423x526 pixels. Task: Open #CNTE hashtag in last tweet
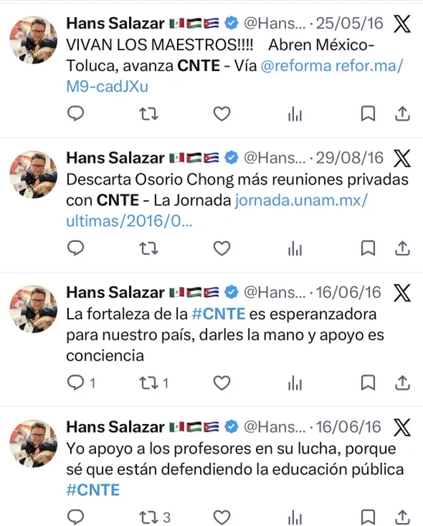click(93, 490)
